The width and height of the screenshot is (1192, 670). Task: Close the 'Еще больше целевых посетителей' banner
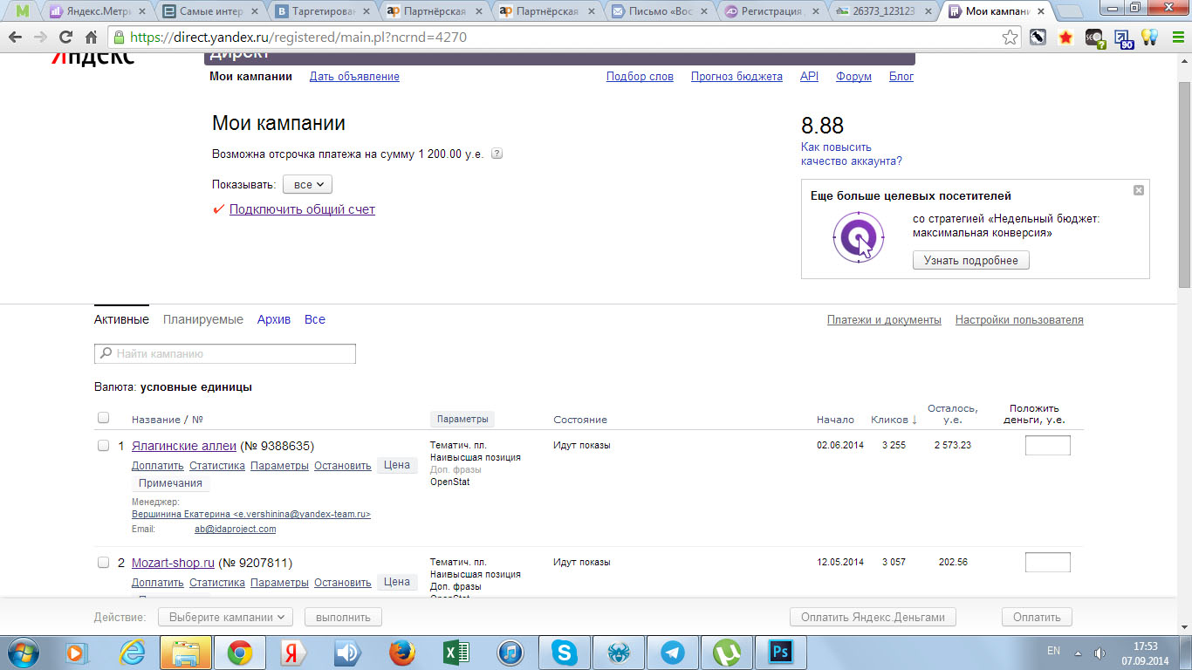tap(1138, 190)
